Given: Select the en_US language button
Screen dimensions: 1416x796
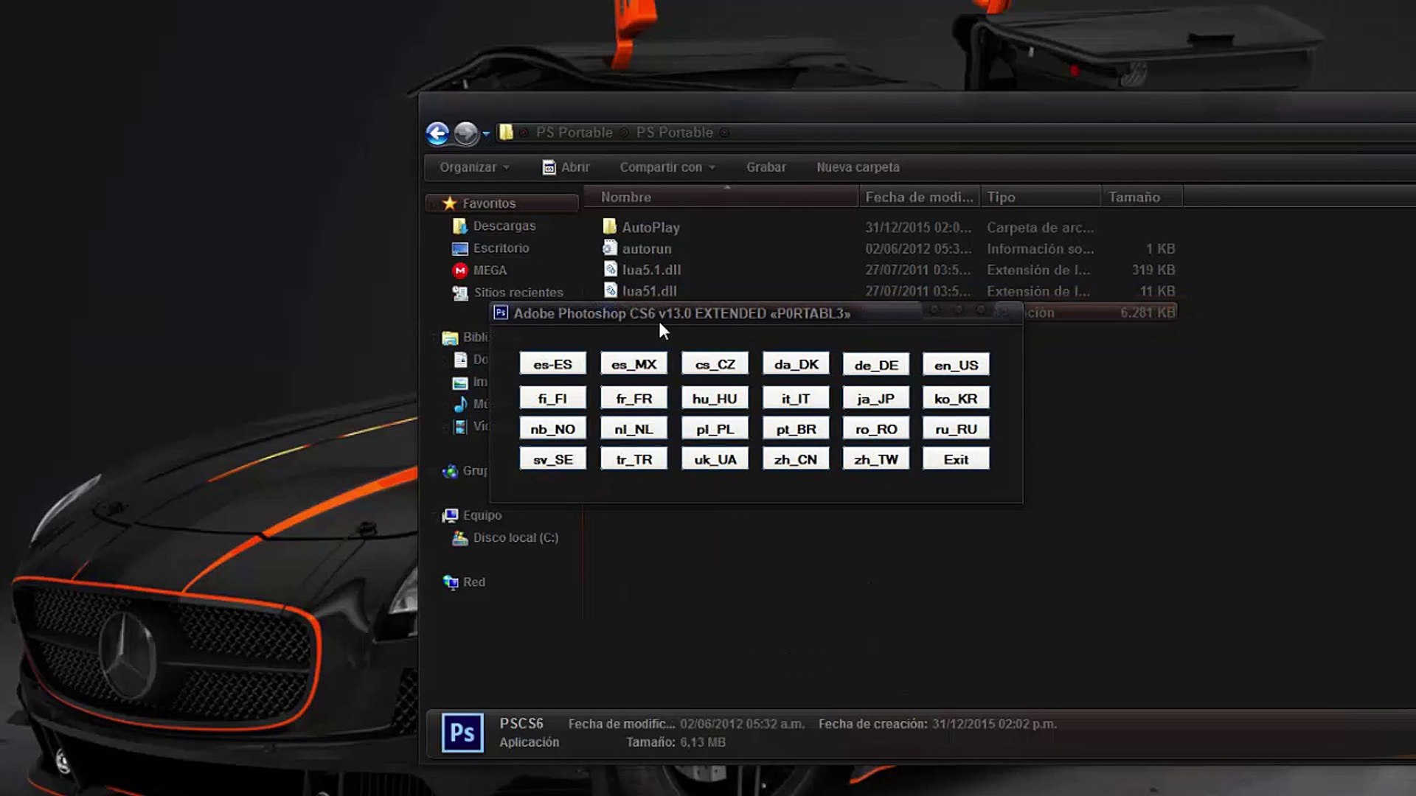Looking at the screenshot, I should click(956, 365).
